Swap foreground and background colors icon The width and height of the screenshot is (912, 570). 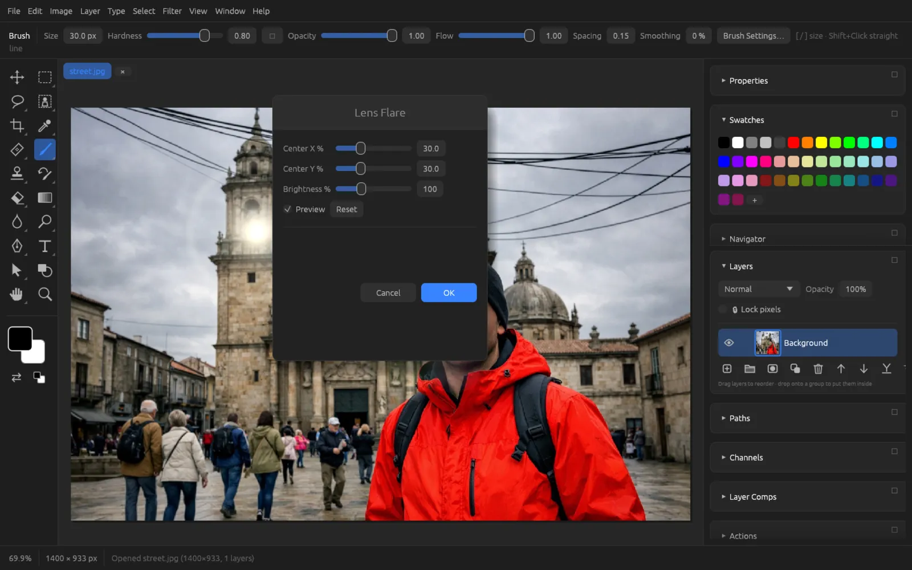pos(16,377)
